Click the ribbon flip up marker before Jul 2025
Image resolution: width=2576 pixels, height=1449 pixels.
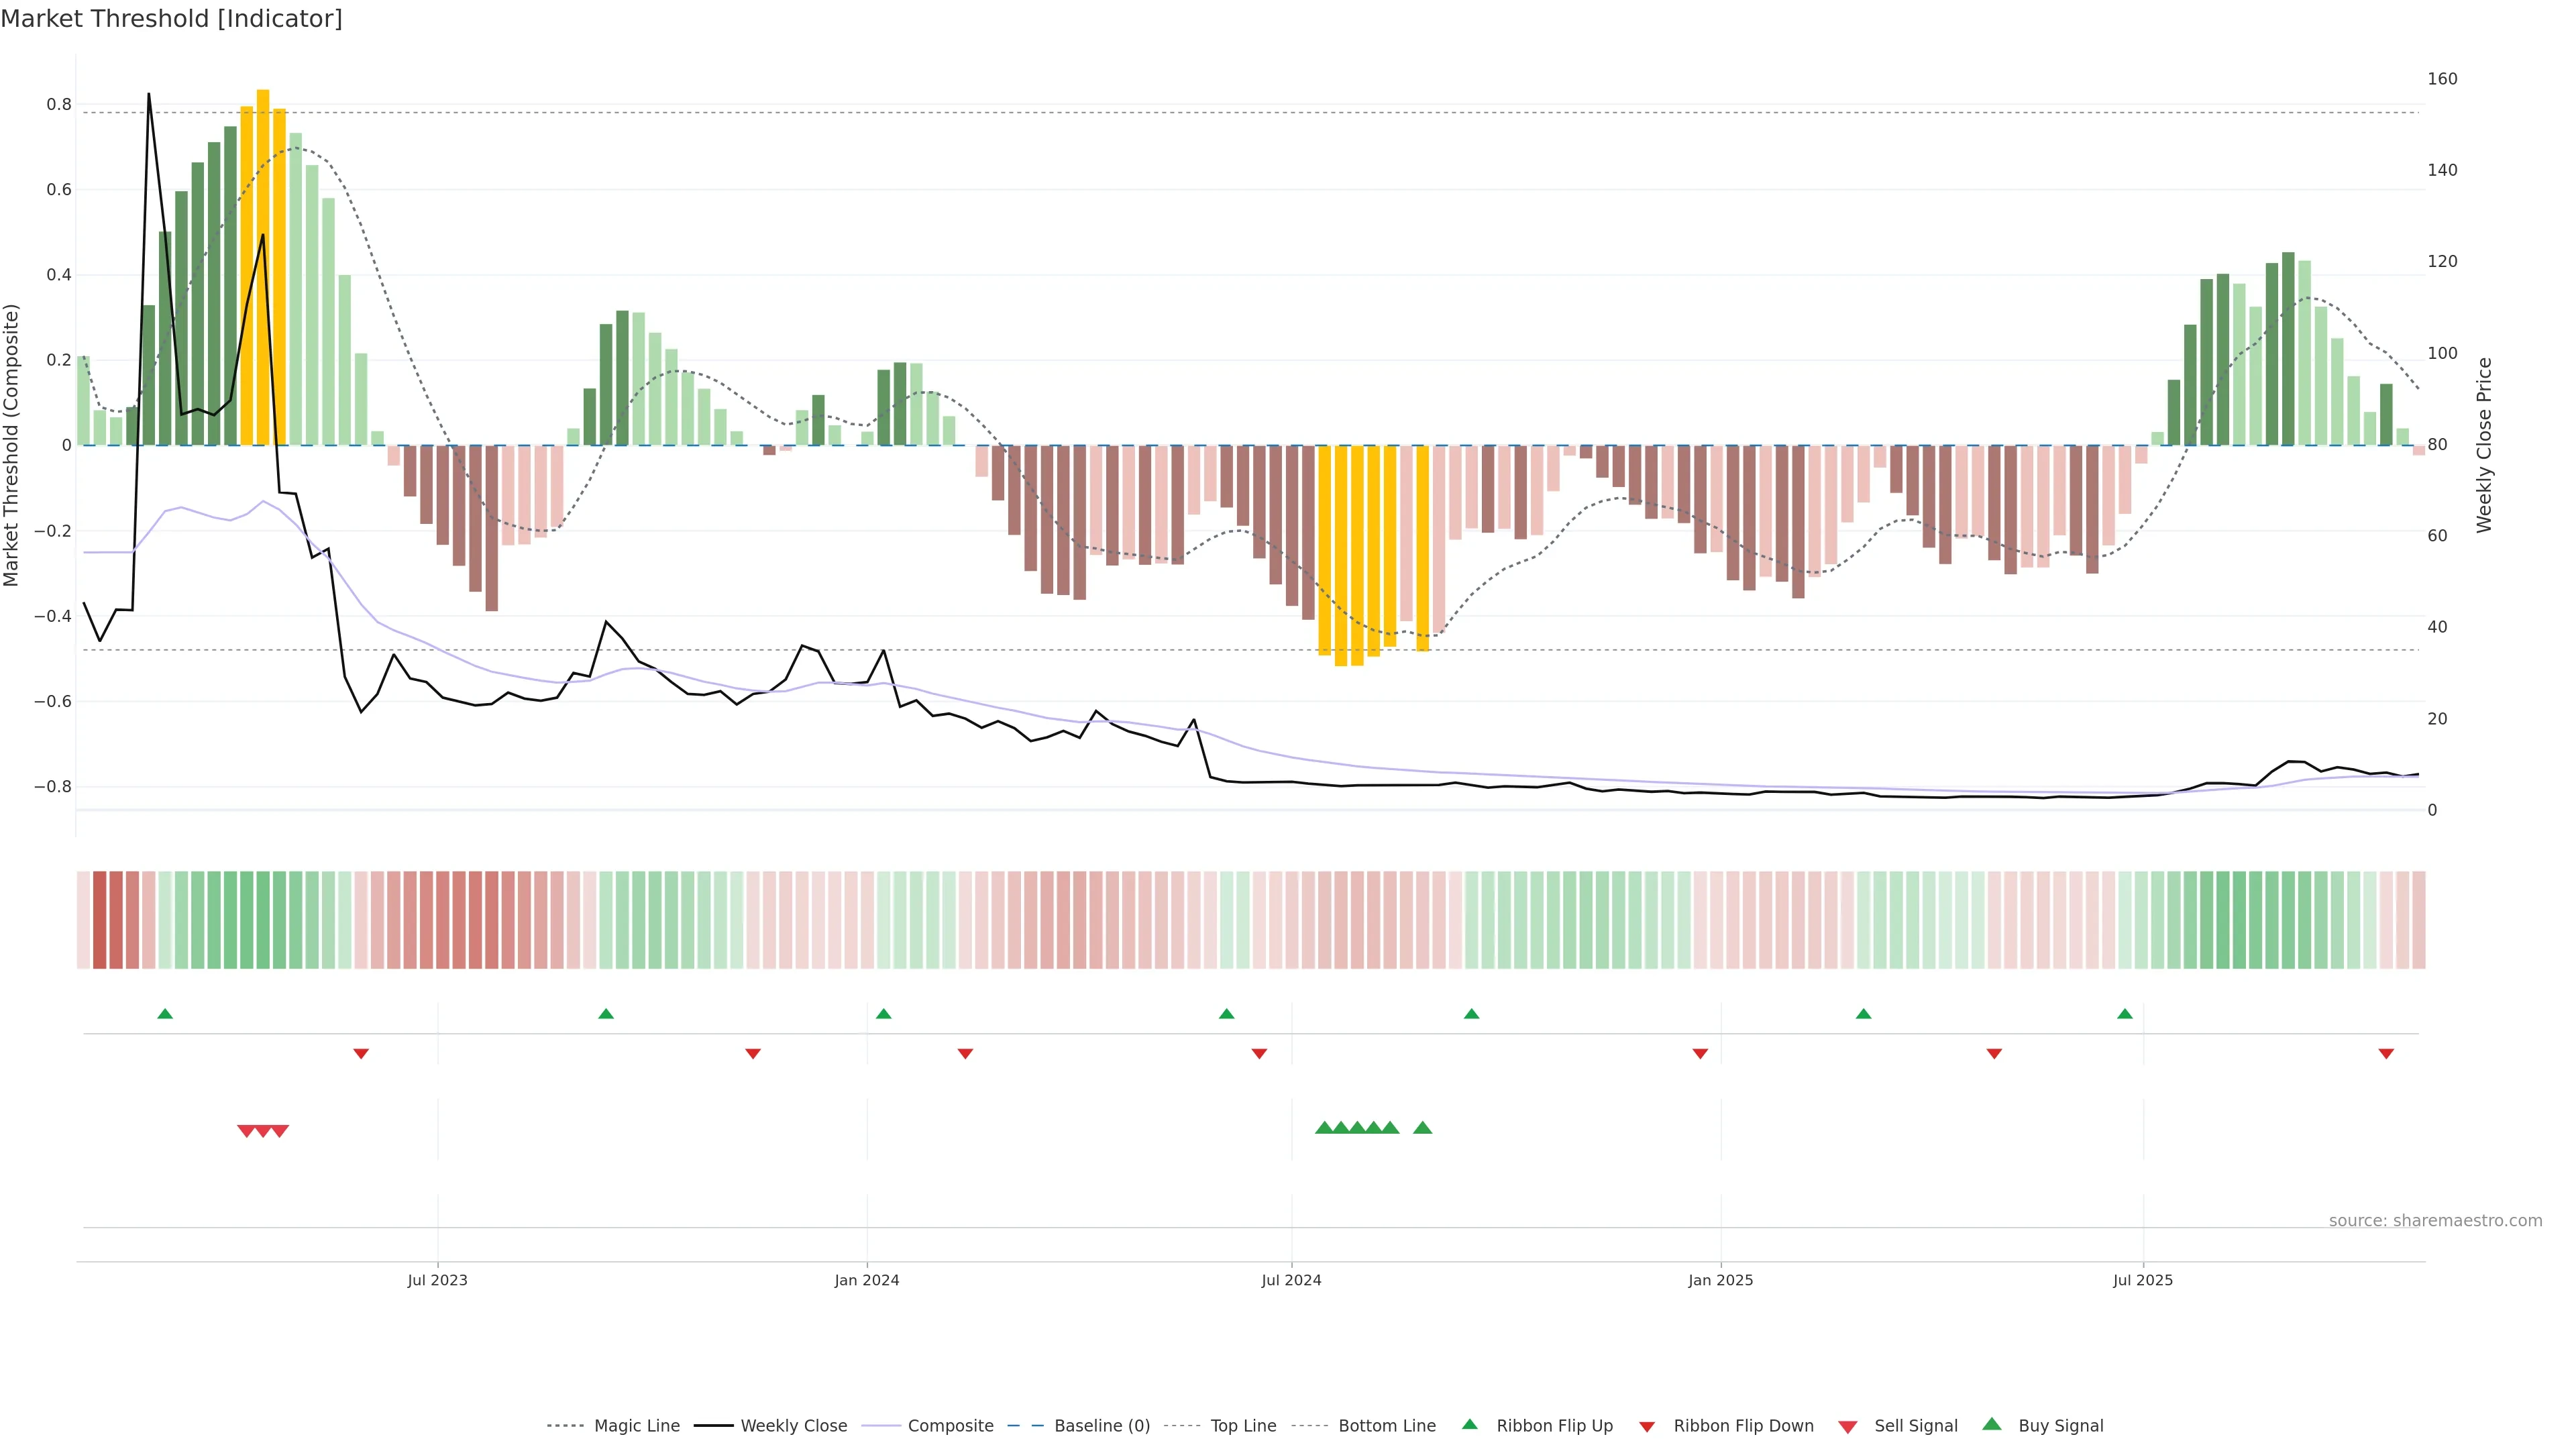pos(2125,1014)
